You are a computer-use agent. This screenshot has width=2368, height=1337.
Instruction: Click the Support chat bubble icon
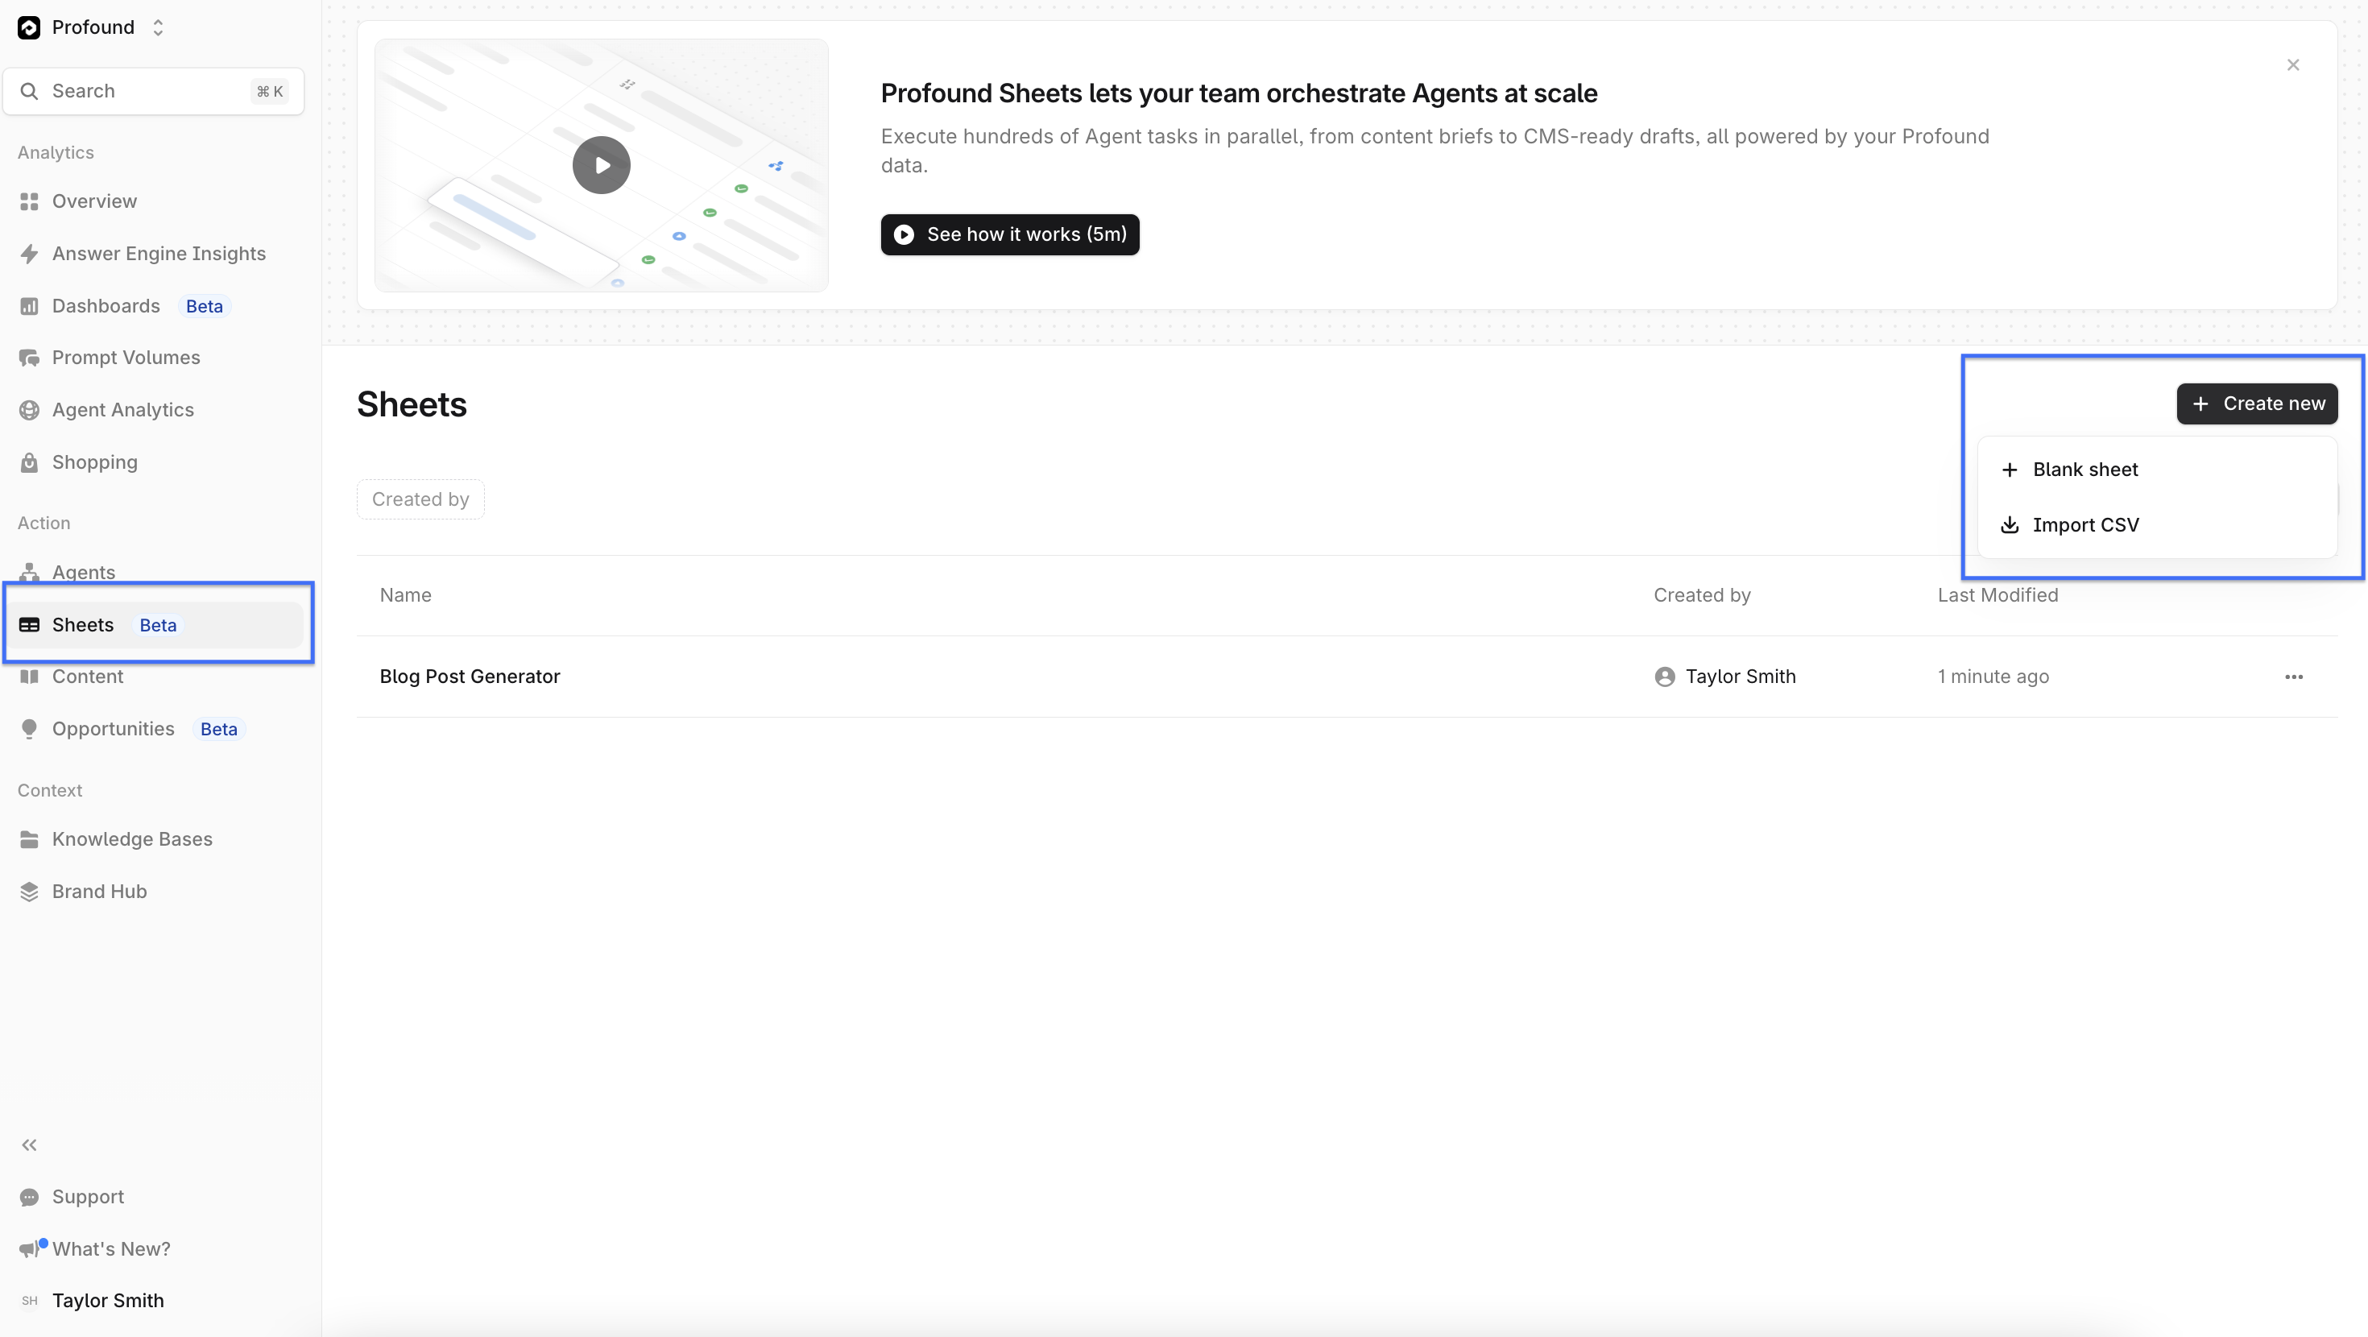(30, 1197)
